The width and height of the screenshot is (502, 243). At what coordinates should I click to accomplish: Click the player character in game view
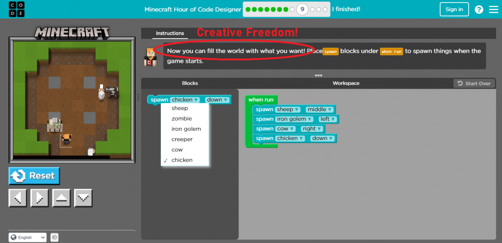point(66,140)
